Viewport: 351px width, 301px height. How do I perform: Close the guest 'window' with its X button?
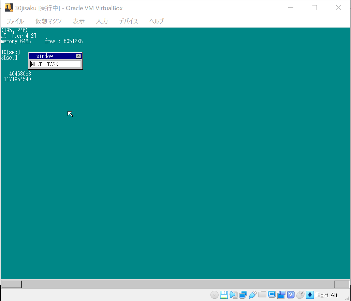click(x=78, y=56)
